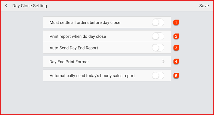Expand Day End Print Format chevron arrow

tap(163, 62)
